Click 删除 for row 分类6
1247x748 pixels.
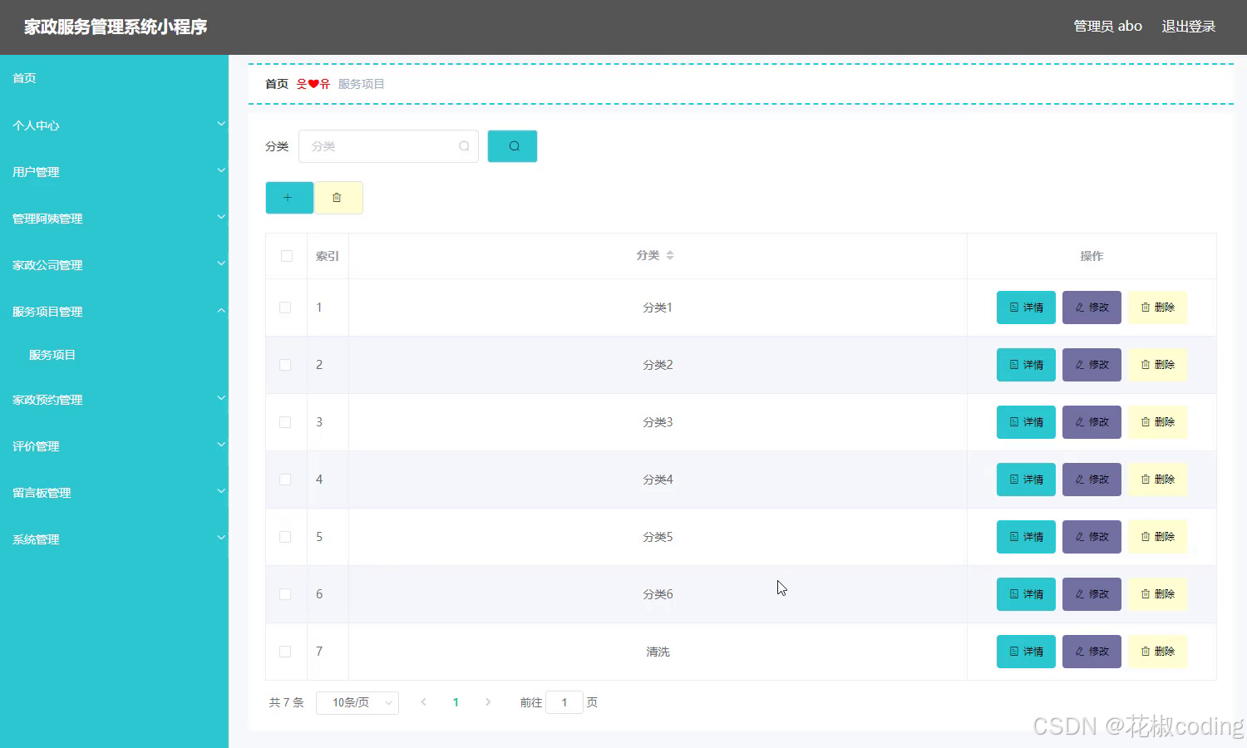(x=1157, y=594)
